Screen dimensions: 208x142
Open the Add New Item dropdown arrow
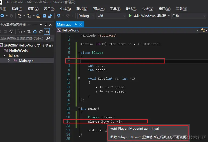[x=34, y=16]
